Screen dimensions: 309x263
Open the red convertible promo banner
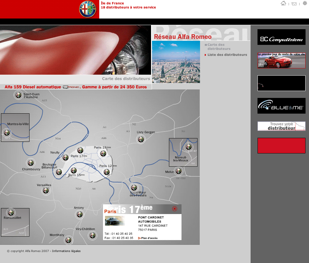pyautogui.click(x=281, y=61)
